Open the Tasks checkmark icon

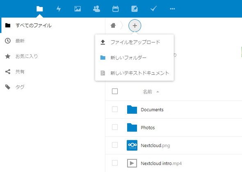tap(153, 9)
